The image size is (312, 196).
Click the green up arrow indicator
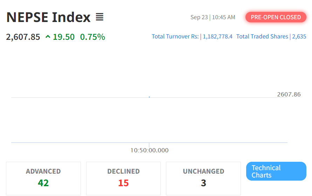[x=48, y=36]
